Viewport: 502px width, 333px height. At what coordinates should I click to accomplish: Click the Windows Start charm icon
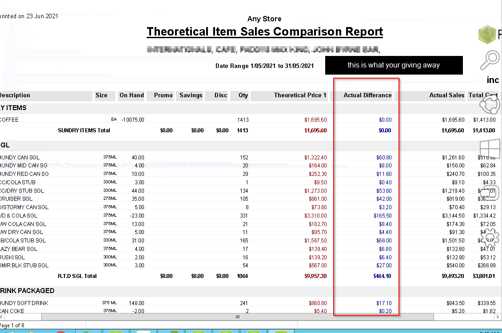(490, 148)
